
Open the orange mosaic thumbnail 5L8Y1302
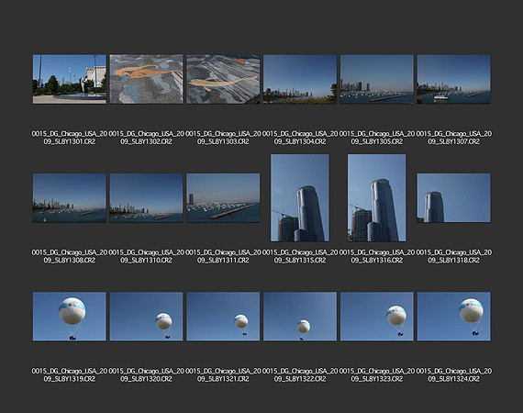coord(147,80)
